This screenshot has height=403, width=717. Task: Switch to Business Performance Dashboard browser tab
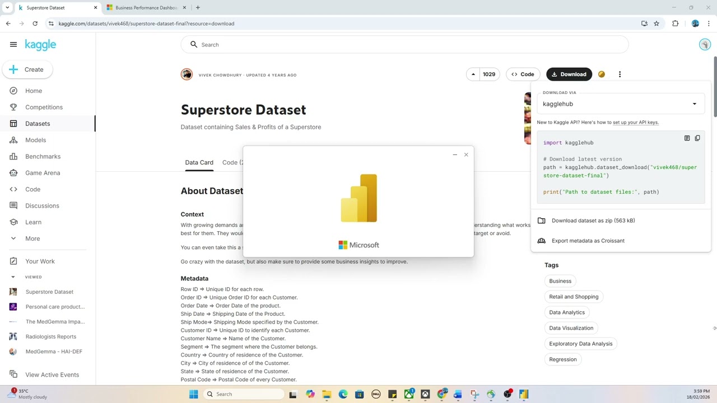tap(146, 8)
